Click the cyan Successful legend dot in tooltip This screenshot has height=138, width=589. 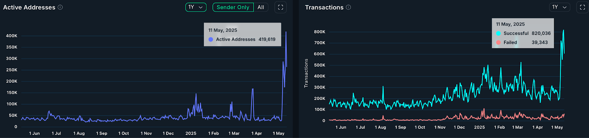498,33
